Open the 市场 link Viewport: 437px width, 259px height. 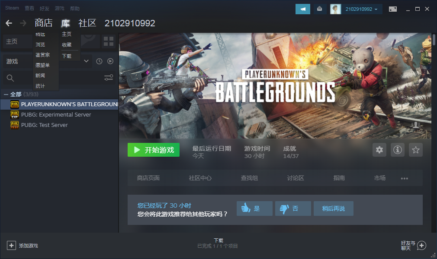(x=380, y=178)
